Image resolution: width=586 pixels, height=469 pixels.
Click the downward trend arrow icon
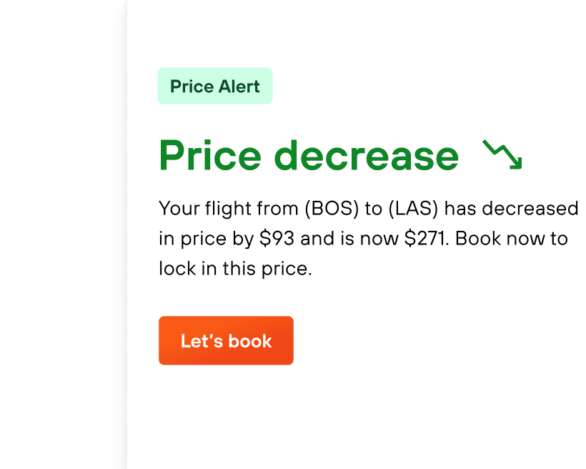point(502,154)
